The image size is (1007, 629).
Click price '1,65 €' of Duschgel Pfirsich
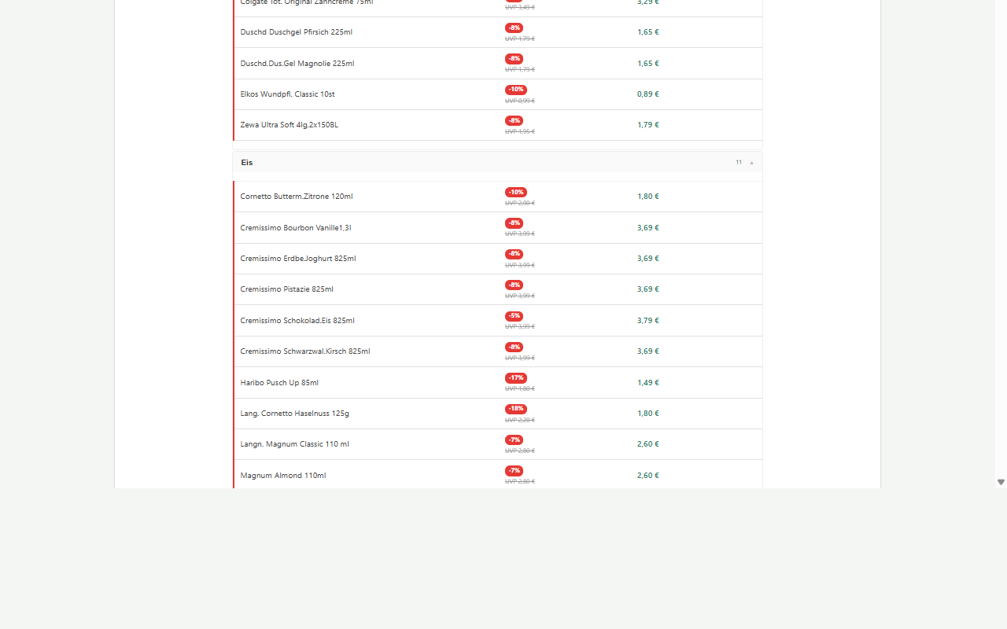pyautogui.click(x=648, y=32)
